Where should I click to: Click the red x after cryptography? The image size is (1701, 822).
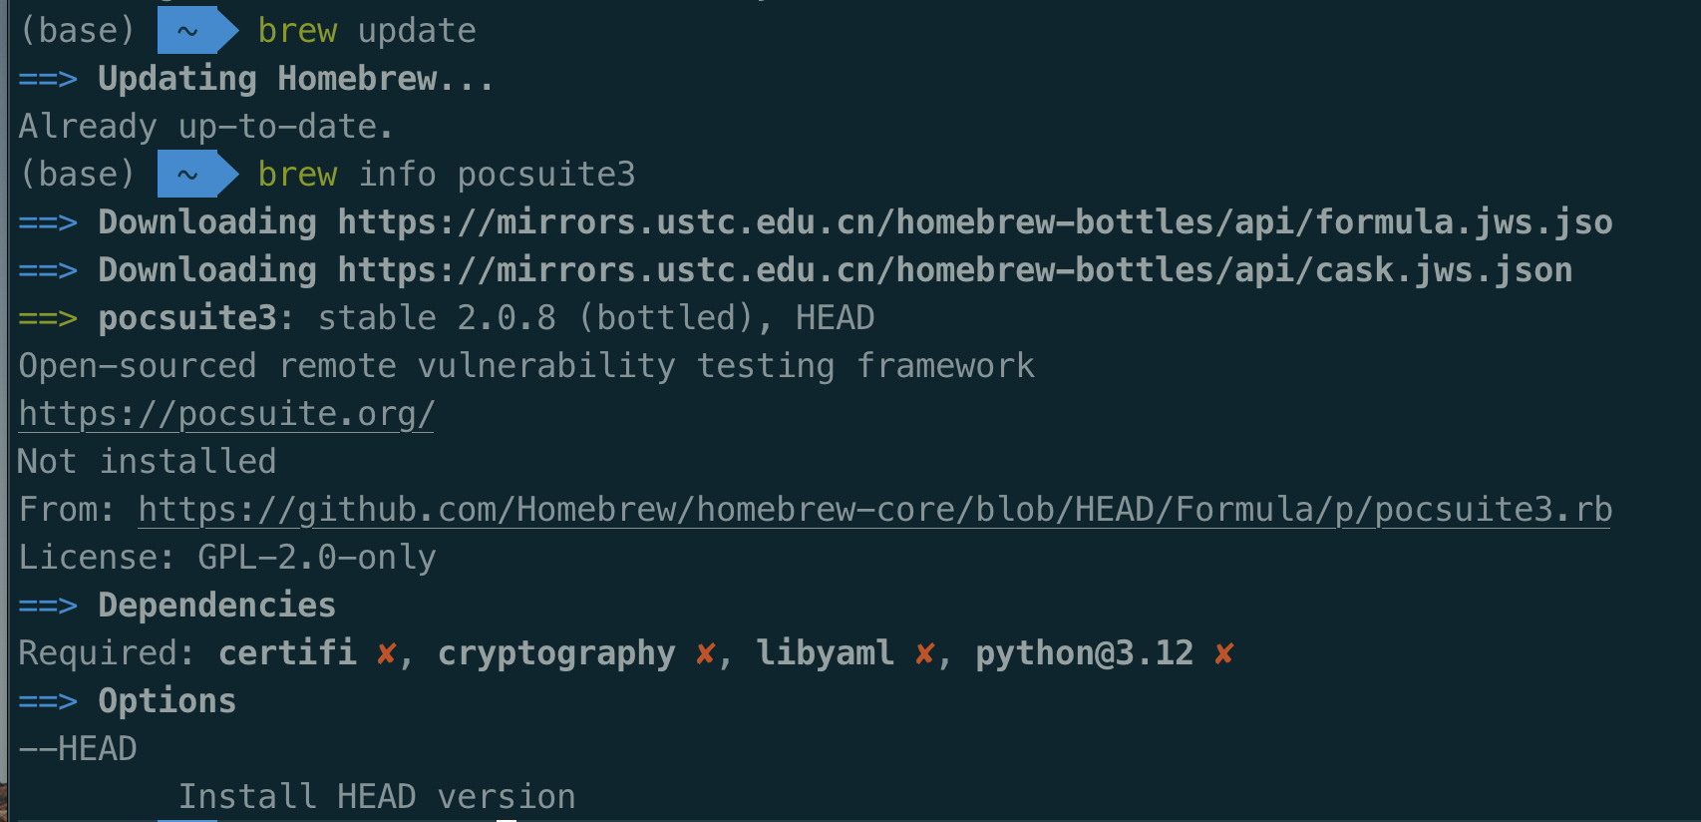point(705,654)
